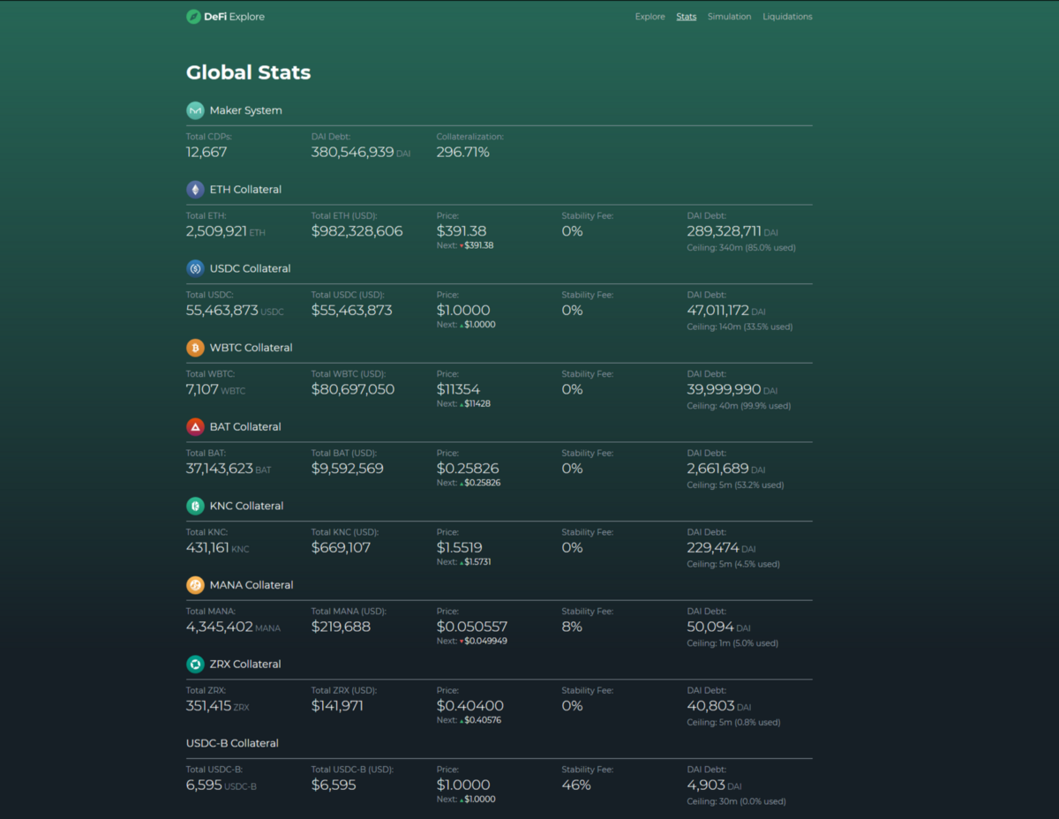This screenshot has height=819, width=1059.
Task: Click the USDC Collateral coin icon
Action: pyautogui.click(x=195, y=268)
